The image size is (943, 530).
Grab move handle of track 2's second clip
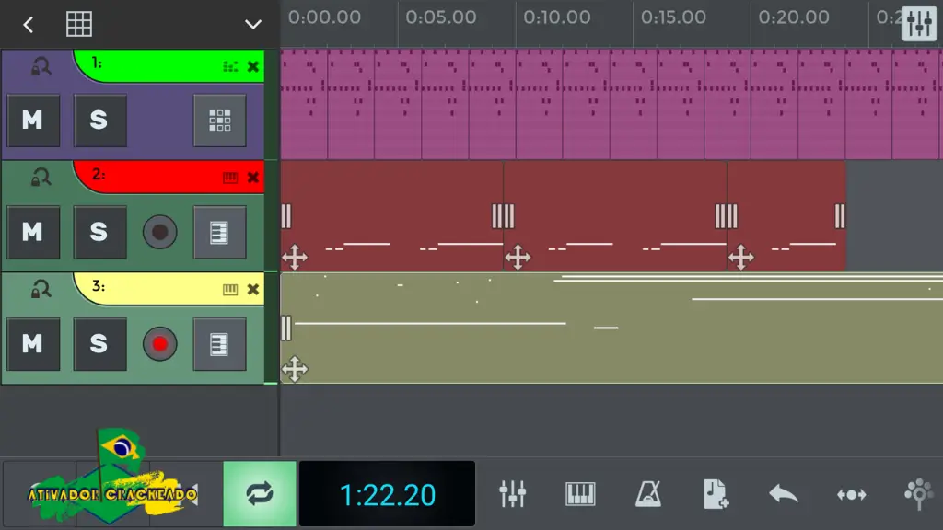coord(518,258)
